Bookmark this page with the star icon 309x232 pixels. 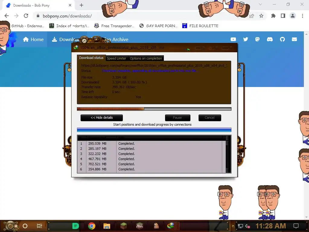(261, 16)
